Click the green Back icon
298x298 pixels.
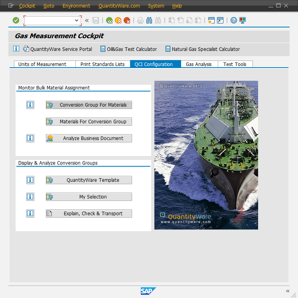109,20
